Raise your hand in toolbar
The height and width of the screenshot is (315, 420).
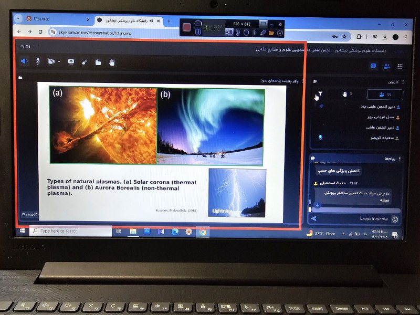(112, 62)
